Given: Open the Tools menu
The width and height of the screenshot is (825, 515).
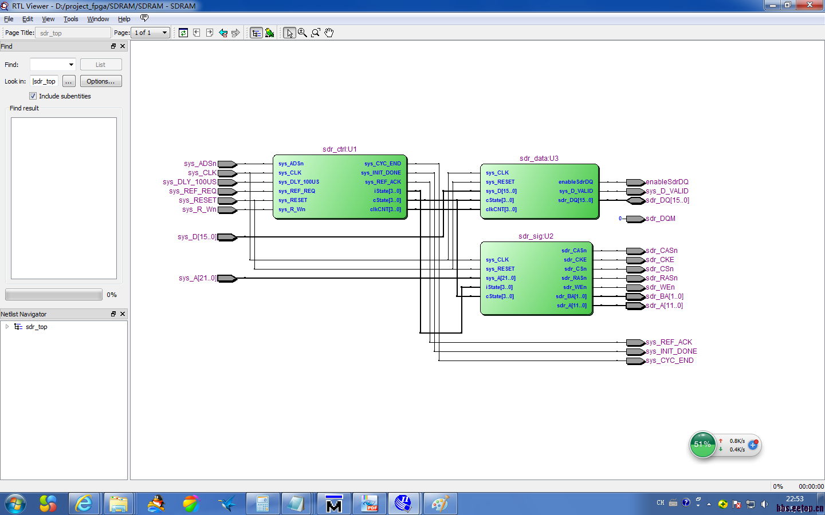Looking at the screenshot, I should (71, 19).
